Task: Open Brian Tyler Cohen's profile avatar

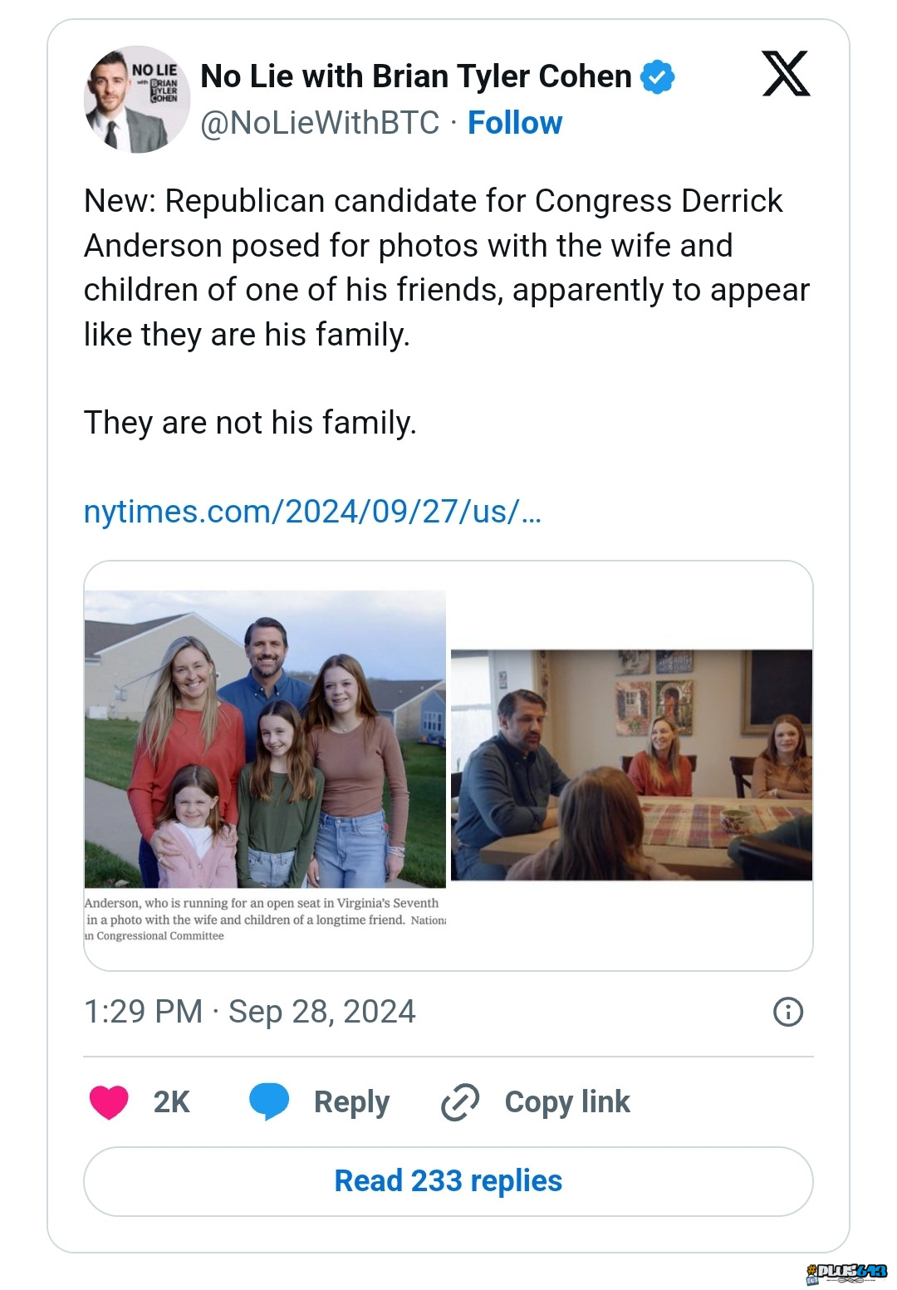Action: coord(137,100)
